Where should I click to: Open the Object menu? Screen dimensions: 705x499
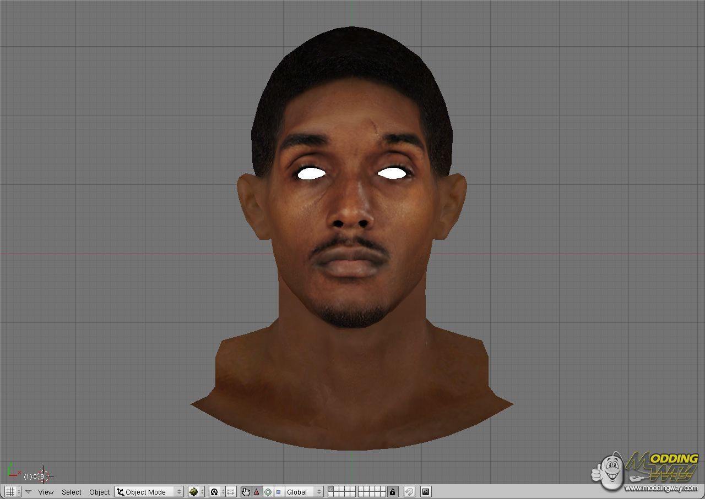[x=100, y=492]
